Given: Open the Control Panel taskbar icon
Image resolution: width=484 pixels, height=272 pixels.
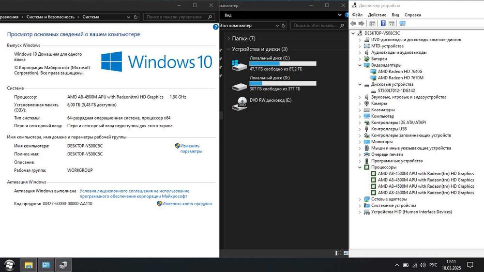Looking at the screenshot, I should tap(46, 265).
